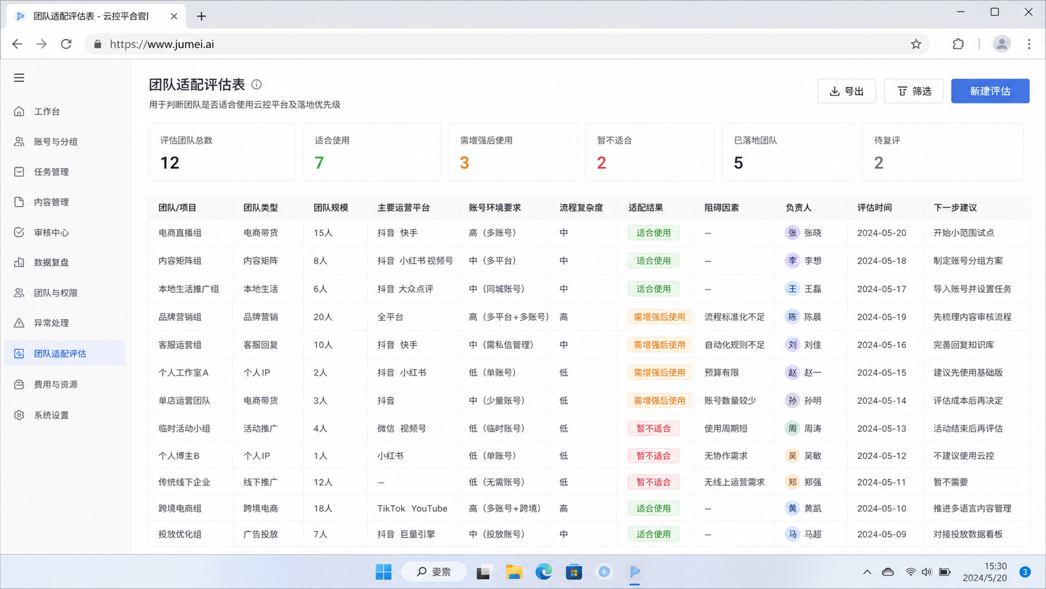This screenshot has height=589, width=1046.
Task: Click 跨境电商组 team name
Action: [x=180, y=508]
